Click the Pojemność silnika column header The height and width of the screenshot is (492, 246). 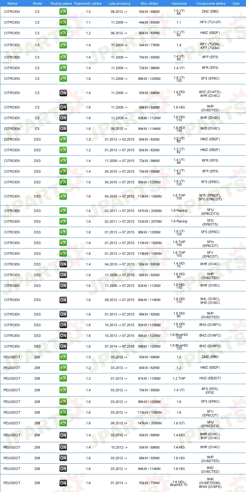88,3
